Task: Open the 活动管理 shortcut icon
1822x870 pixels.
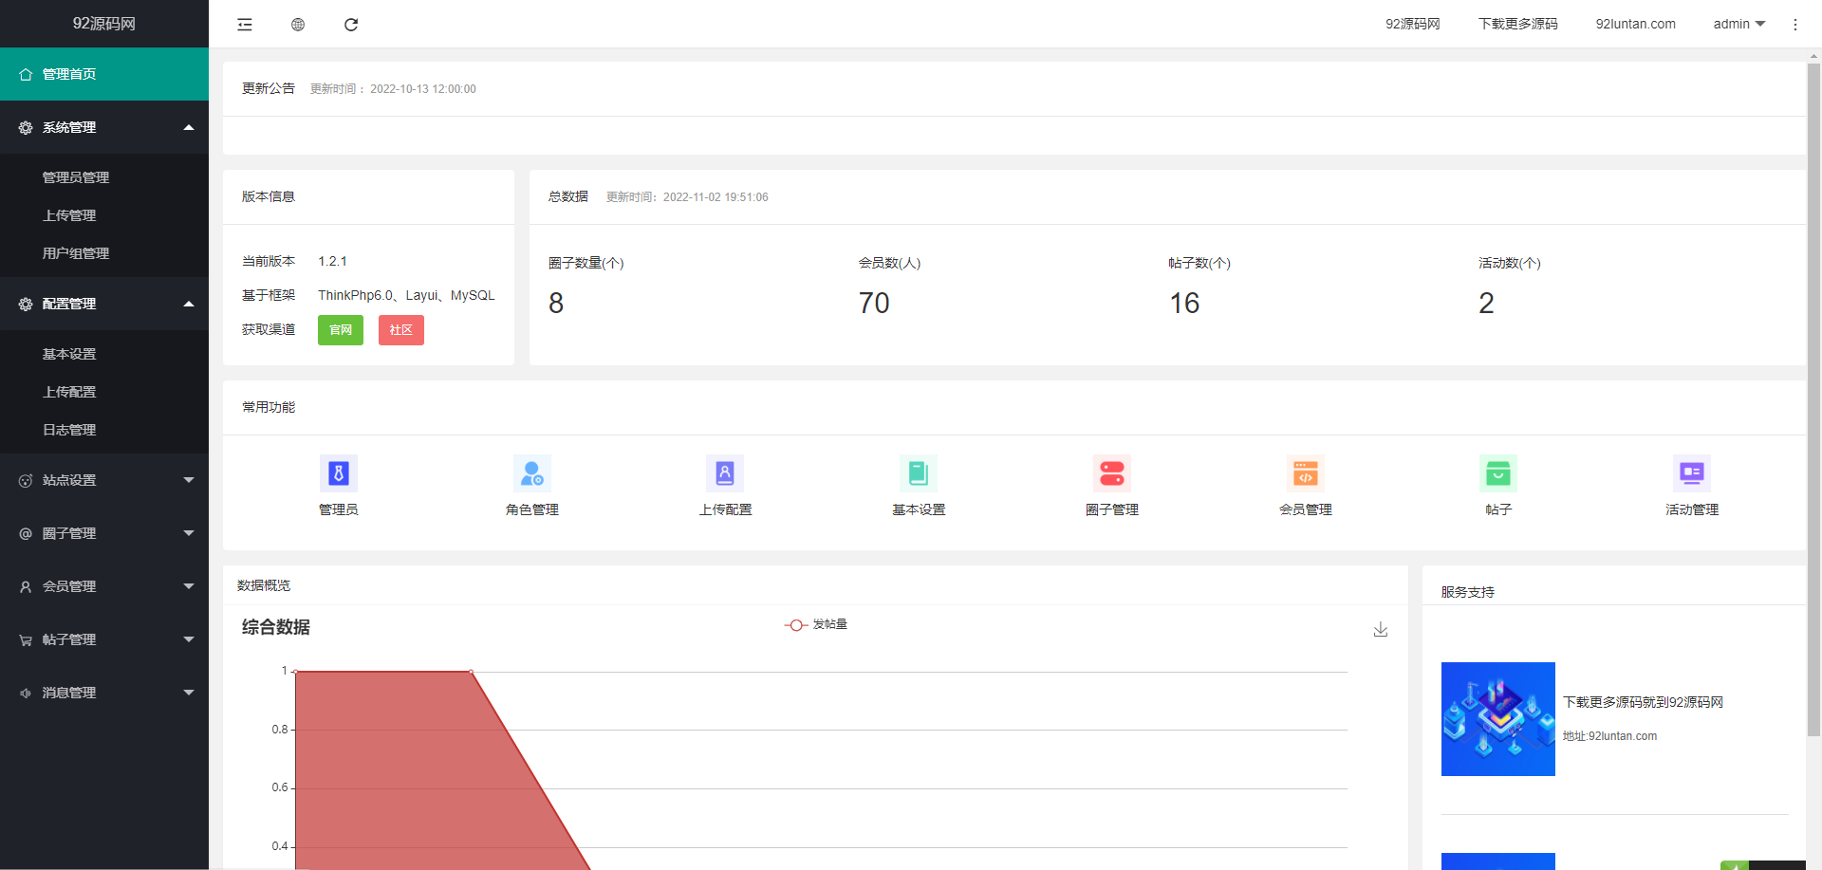Action: click(1692, 472)
